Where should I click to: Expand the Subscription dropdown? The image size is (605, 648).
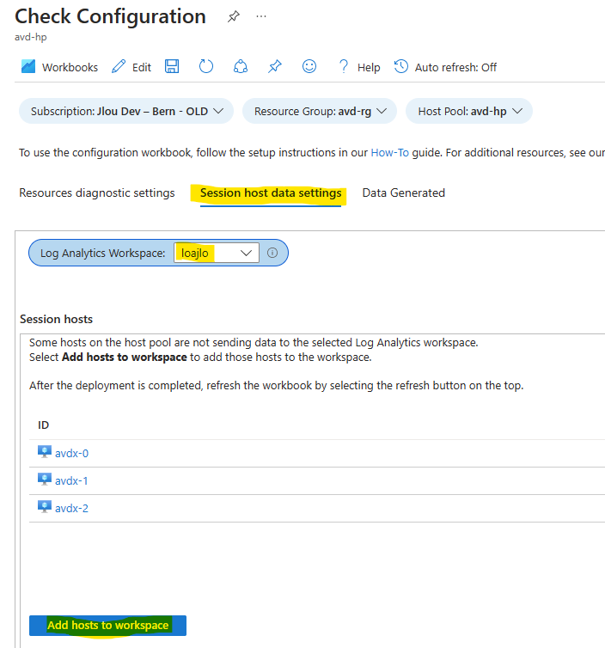125,112
